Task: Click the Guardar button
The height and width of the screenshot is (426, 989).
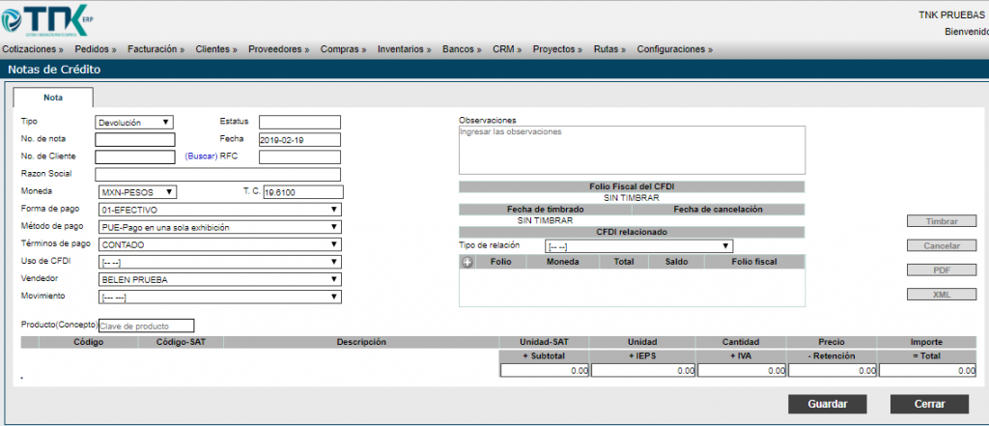Action: click(828, 404)
